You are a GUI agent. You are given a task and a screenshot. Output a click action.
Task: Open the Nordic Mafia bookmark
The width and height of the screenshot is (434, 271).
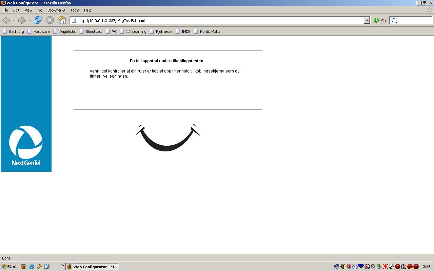[207, 32]
